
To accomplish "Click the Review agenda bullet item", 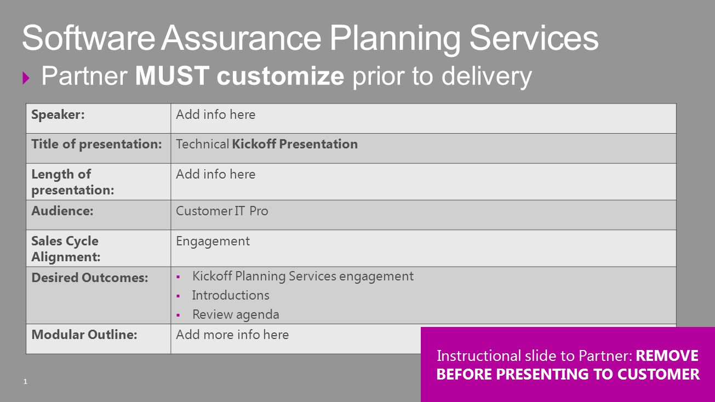I will click(236, 314).
